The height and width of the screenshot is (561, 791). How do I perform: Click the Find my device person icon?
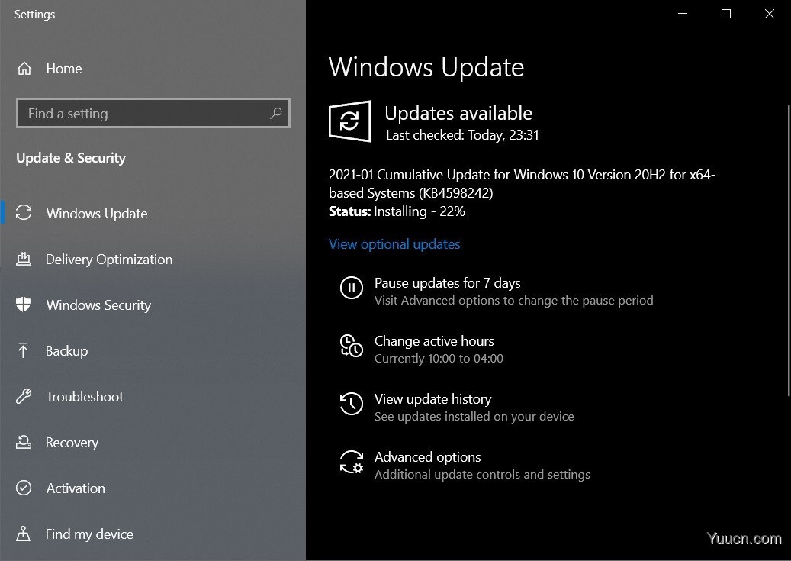click(23, 534)
